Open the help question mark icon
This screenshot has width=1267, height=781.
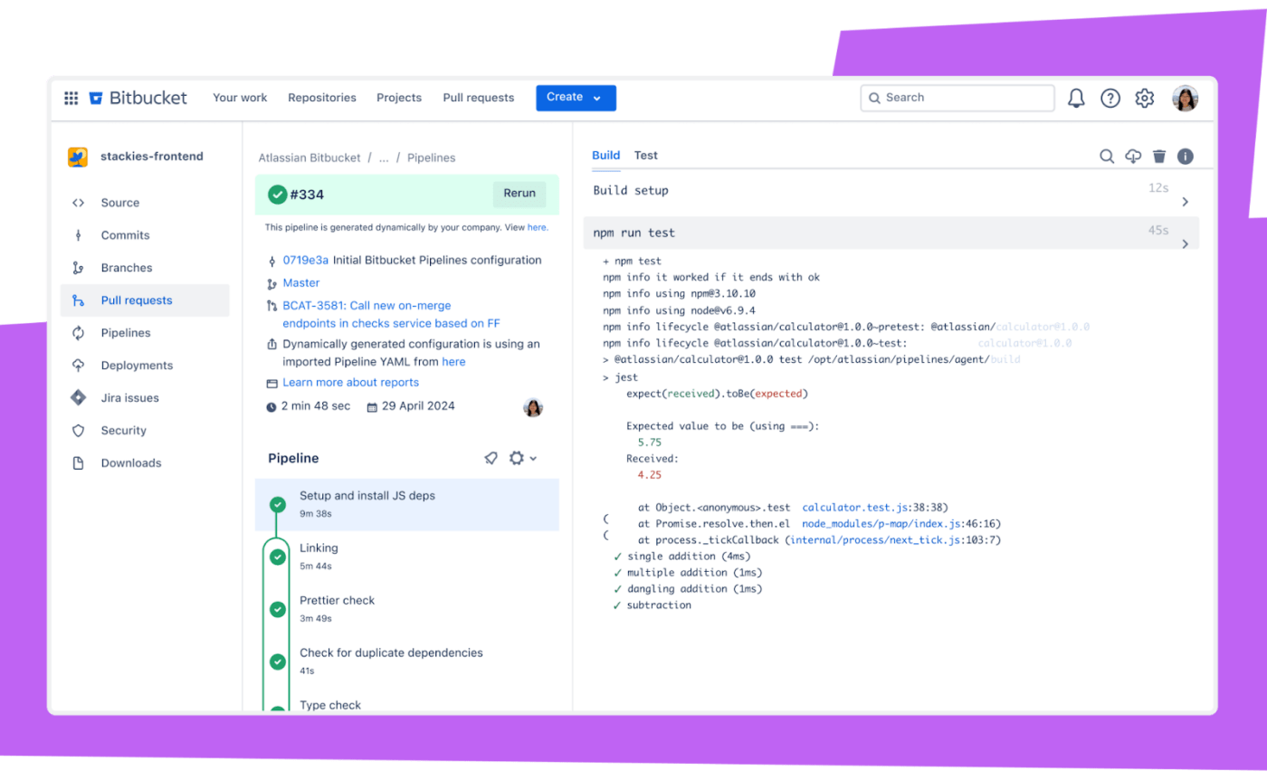click(1110, 98)
